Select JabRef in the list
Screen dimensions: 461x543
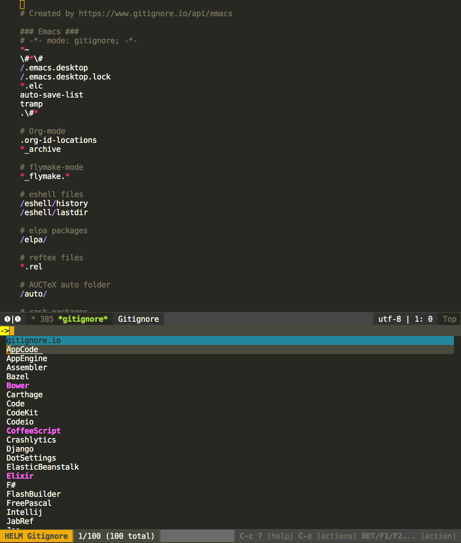coord(20,521)
